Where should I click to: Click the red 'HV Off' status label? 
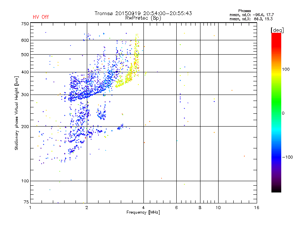click(41, 17)
